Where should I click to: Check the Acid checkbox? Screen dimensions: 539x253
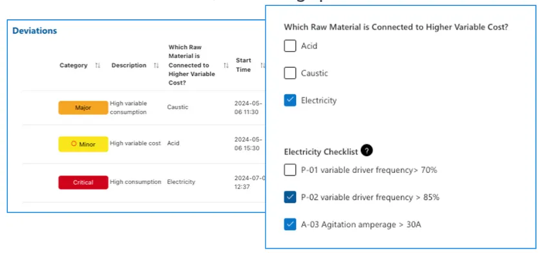pyautogui.click(x=290, y=46)
